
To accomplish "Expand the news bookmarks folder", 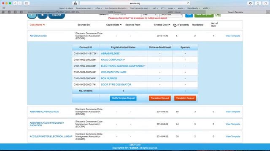I will point(172,8).
